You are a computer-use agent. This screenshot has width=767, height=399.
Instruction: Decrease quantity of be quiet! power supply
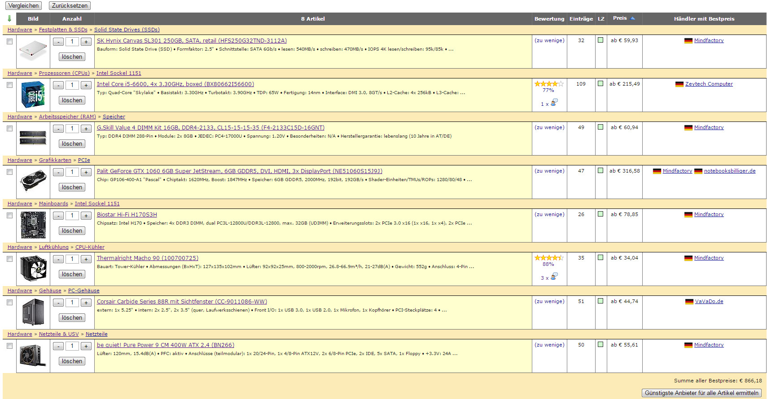58,346
